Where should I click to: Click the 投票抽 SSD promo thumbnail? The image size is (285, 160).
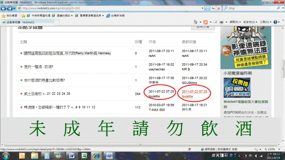point(237,88)
